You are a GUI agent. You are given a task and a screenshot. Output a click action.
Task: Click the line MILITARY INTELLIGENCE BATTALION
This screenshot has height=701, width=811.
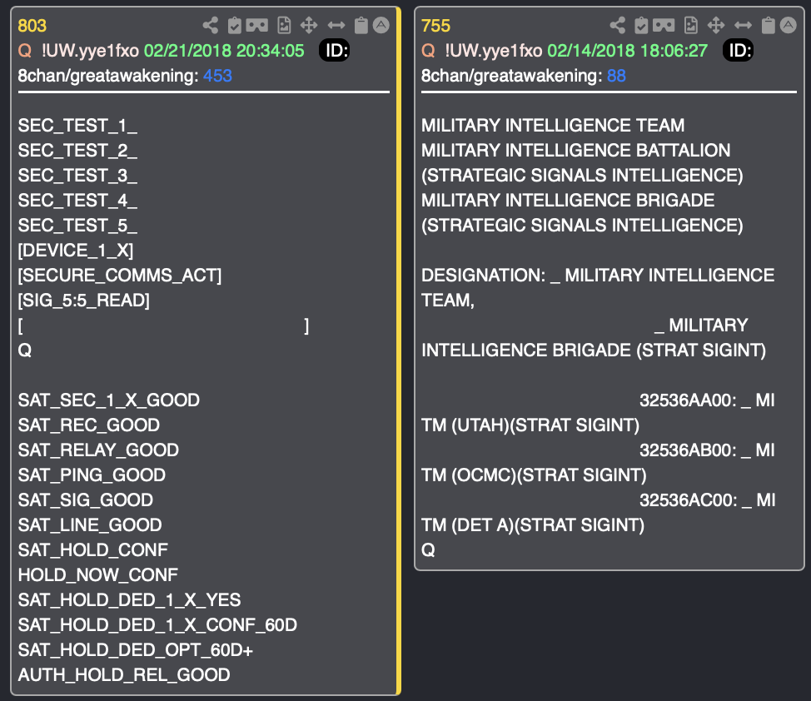(575, 150)
